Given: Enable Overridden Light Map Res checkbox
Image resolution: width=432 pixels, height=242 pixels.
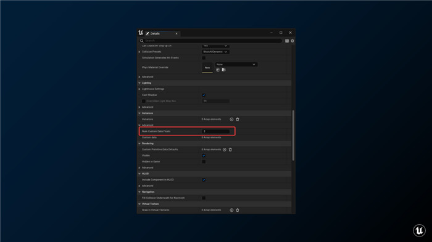Looking at the screenshot, I should pos(144,101).
